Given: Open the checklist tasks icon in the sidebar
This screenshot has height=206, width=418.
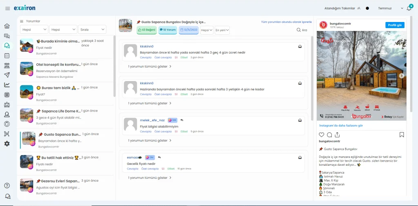Looking at the screenshot, I should tap(7, 55).
